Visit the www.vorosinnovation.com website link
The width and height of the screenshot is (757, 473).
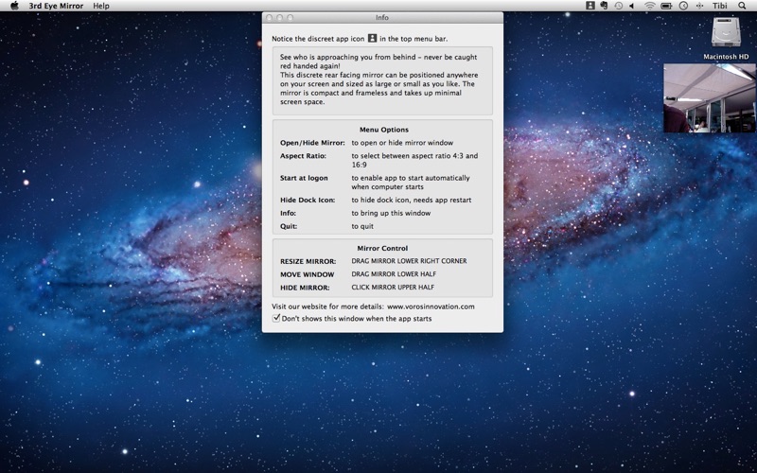[x=431, y=307]
